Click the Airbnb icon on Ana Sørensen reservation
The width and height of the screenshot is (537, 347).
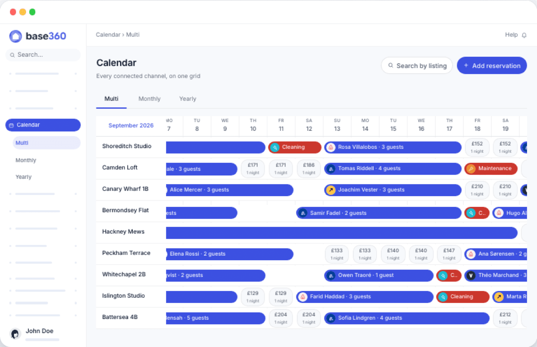[x=471, y=254]
